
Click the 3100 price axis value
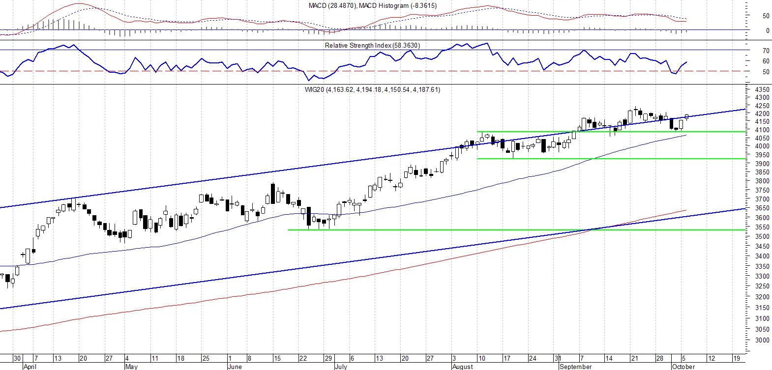coord(762,319)
